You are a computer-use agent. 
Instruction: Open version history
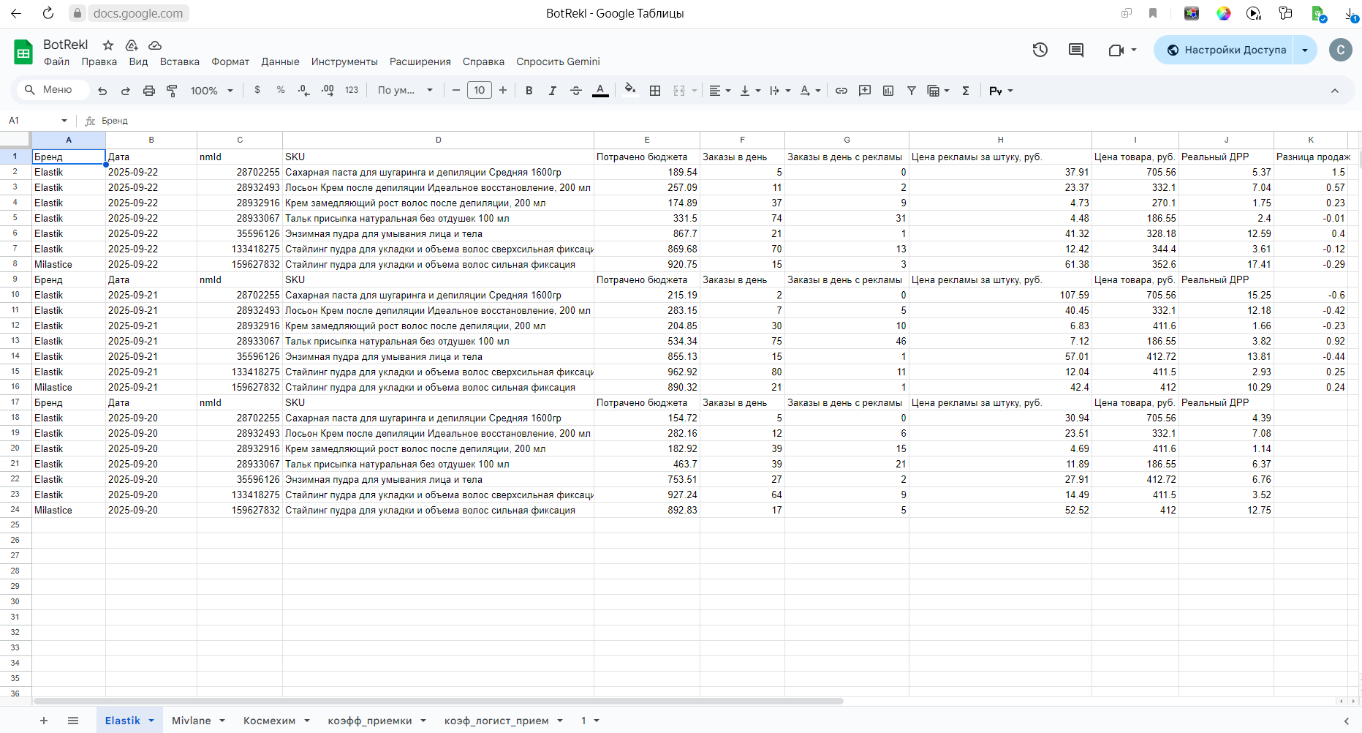click(1040, 50)
